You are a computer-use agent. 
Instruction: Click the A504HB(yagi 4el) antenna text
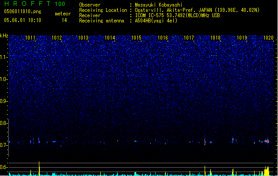(156, 21)
